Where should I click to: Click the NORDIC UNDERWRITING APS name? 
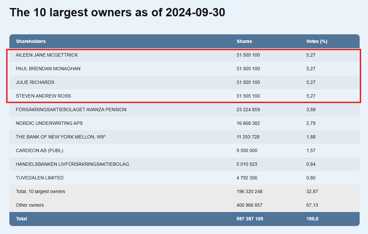[x=49, y=123]
